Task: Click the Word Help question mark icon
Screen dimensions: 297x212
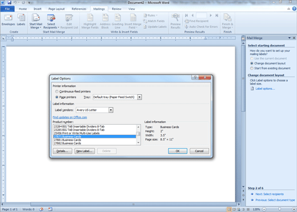Action: point(294,9)
